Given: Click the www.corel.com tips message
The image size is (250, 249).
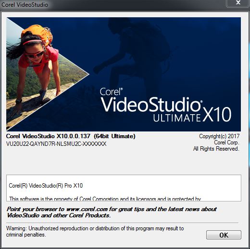Looking at the screenshot, I should tap(112, 212).
